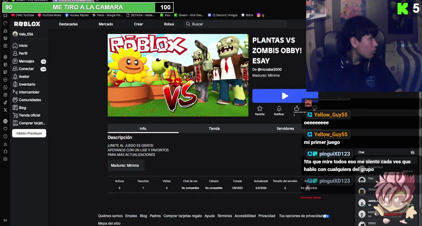Screen dimensions: 422x226
Task: Open Intercambiar trades page
Action: (26, 92)
